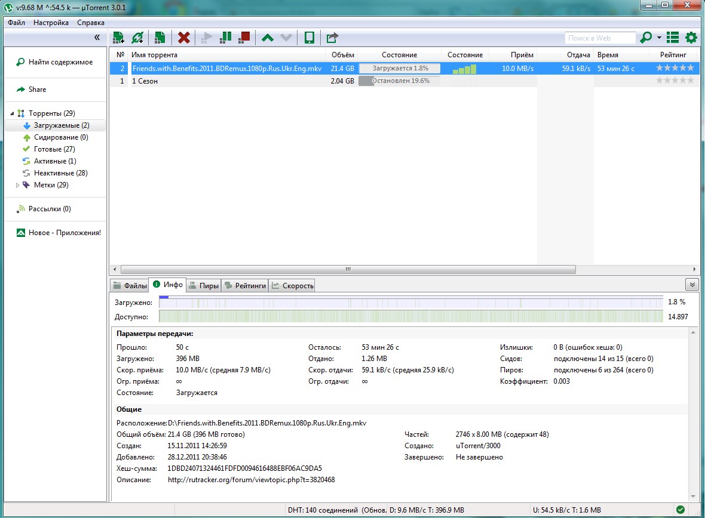Expand the Метки (29) tree node
The image size is (705, 518).
pyautogui.click(x=17, y=185)
